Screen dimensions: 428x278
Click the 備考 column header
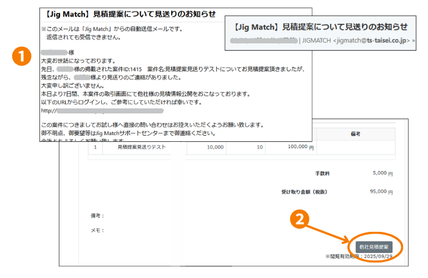pos(355,134)
